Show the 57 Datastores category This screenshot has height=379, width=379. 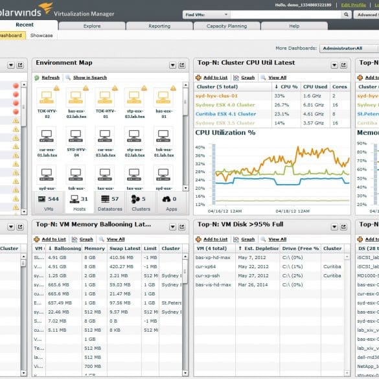(x=110, y=203)
